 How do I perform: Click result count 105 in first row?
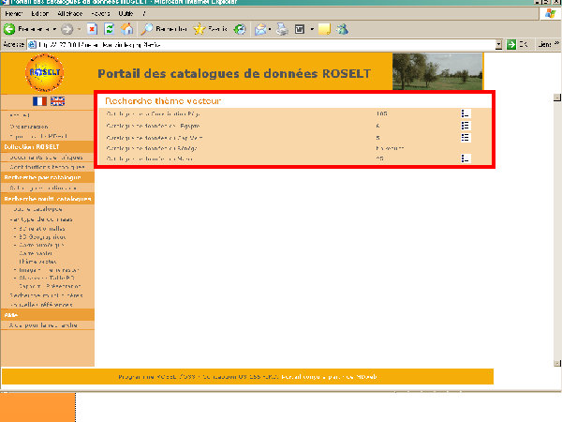point(382,113)
